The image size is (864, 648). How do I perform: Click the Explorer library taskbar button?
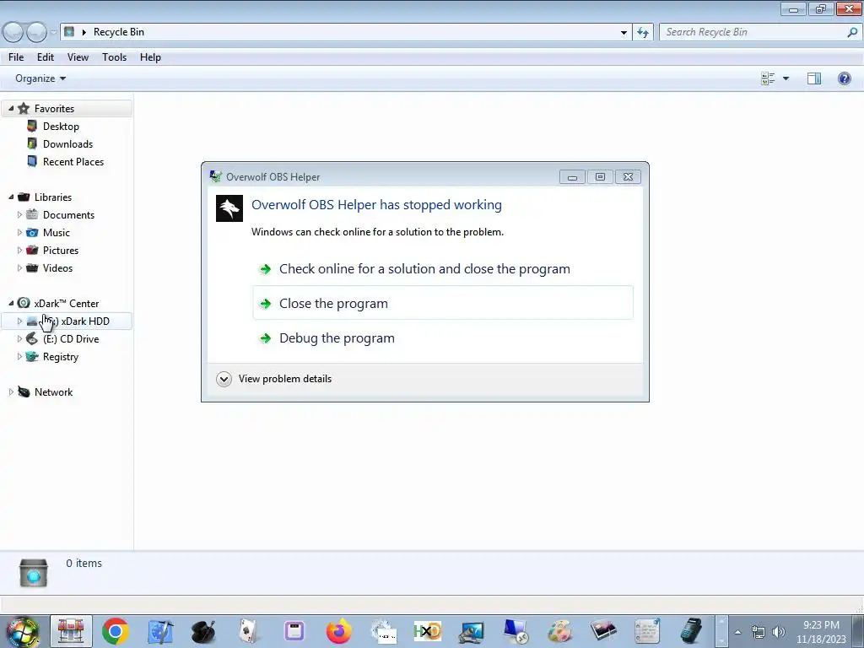coord(71,631)
